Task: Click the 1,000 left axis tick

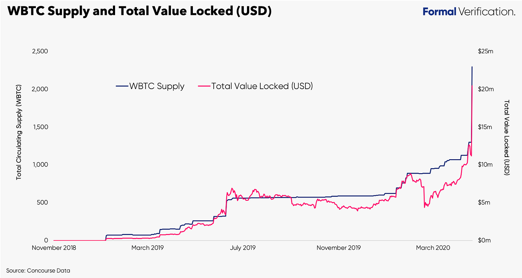Action: click(41, 165)
